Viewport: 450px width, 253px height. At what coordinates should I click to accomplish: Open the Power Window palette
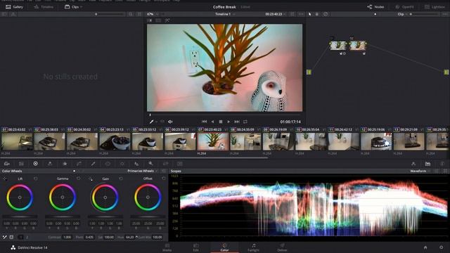coord(108,164)
